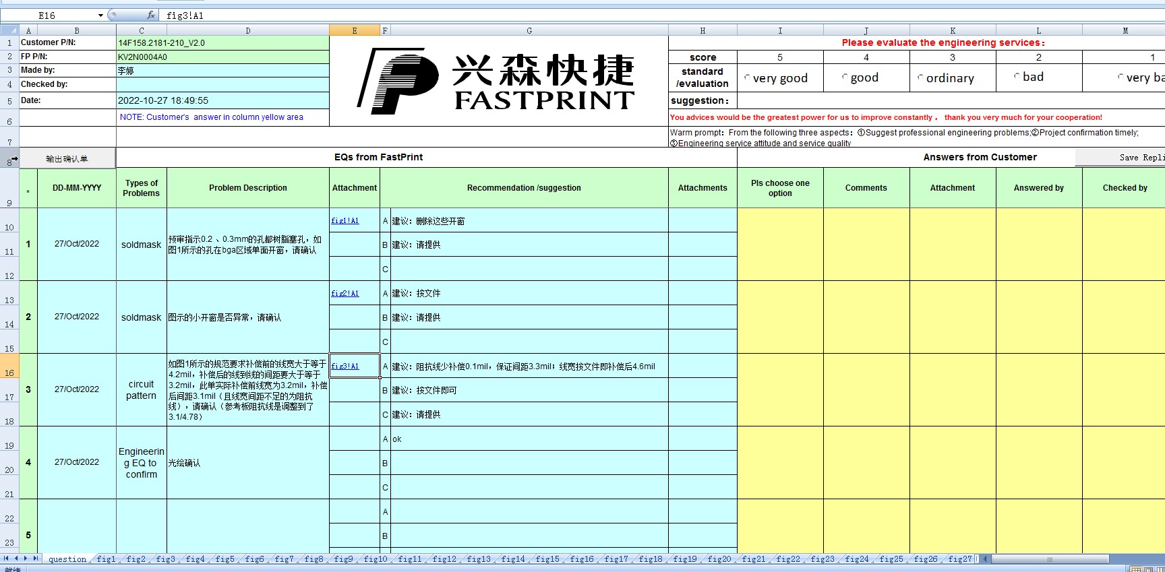Image resolution: width=1165 pixels, height=572 pixels.
Task: Click 'EQs from FastPrint' section title
Action: pos(379,157)
